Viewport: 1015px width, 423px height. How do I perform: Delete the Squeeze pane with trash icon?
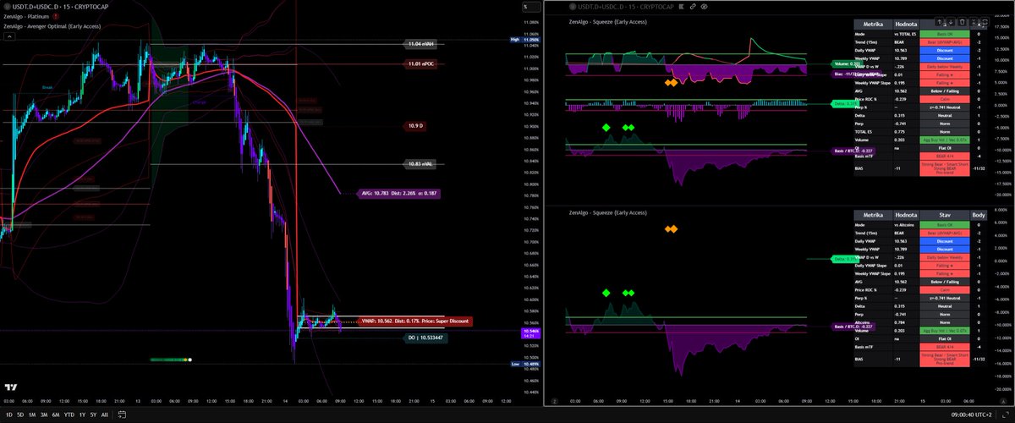pos(964,23)
